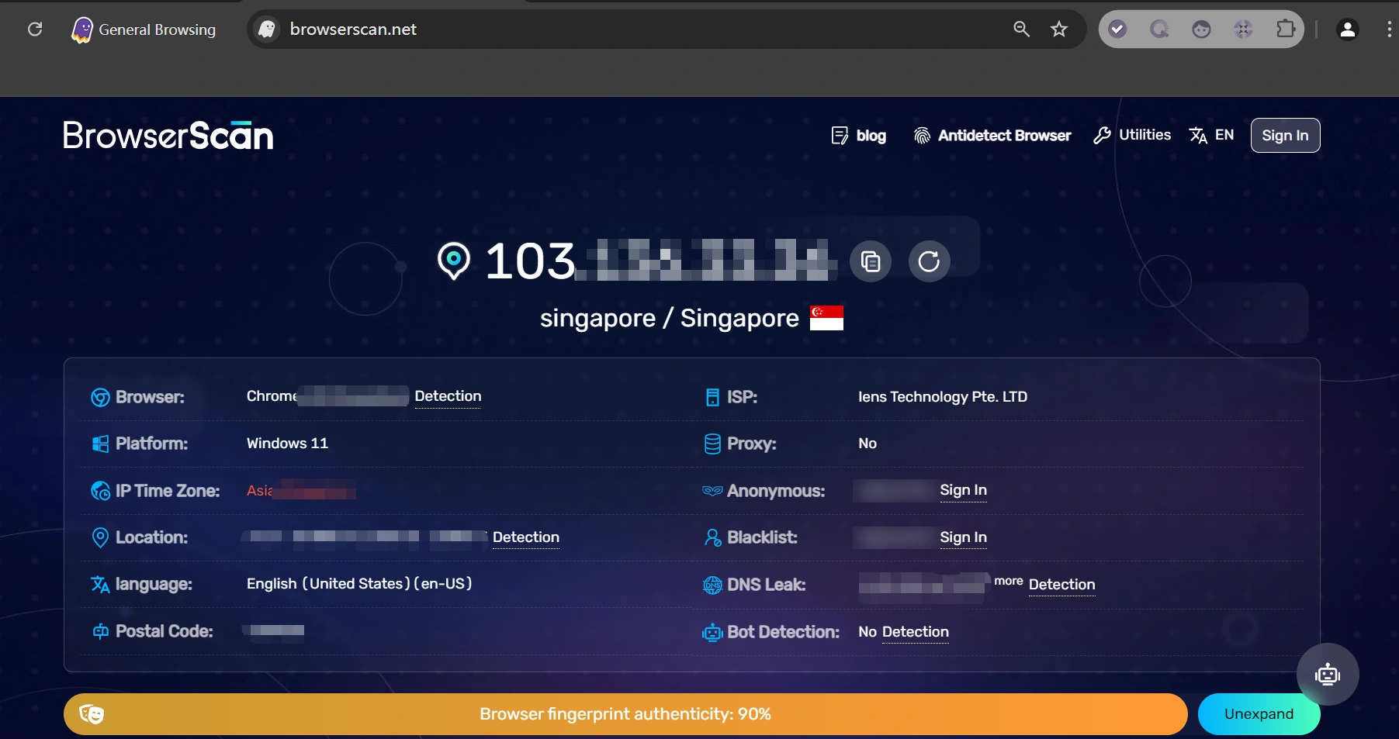Open the zoom magnifier in the address bar
1399x739 pixels.
pos(1021,29)
